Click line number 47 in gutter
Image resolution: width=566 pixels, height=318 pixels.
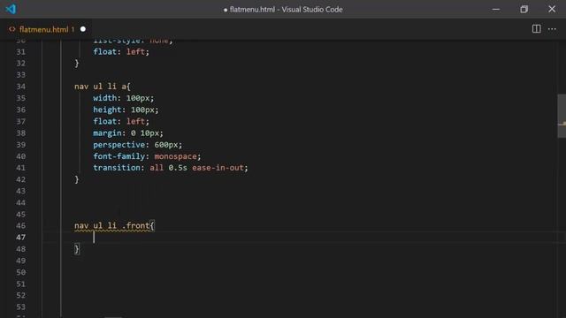21,238
